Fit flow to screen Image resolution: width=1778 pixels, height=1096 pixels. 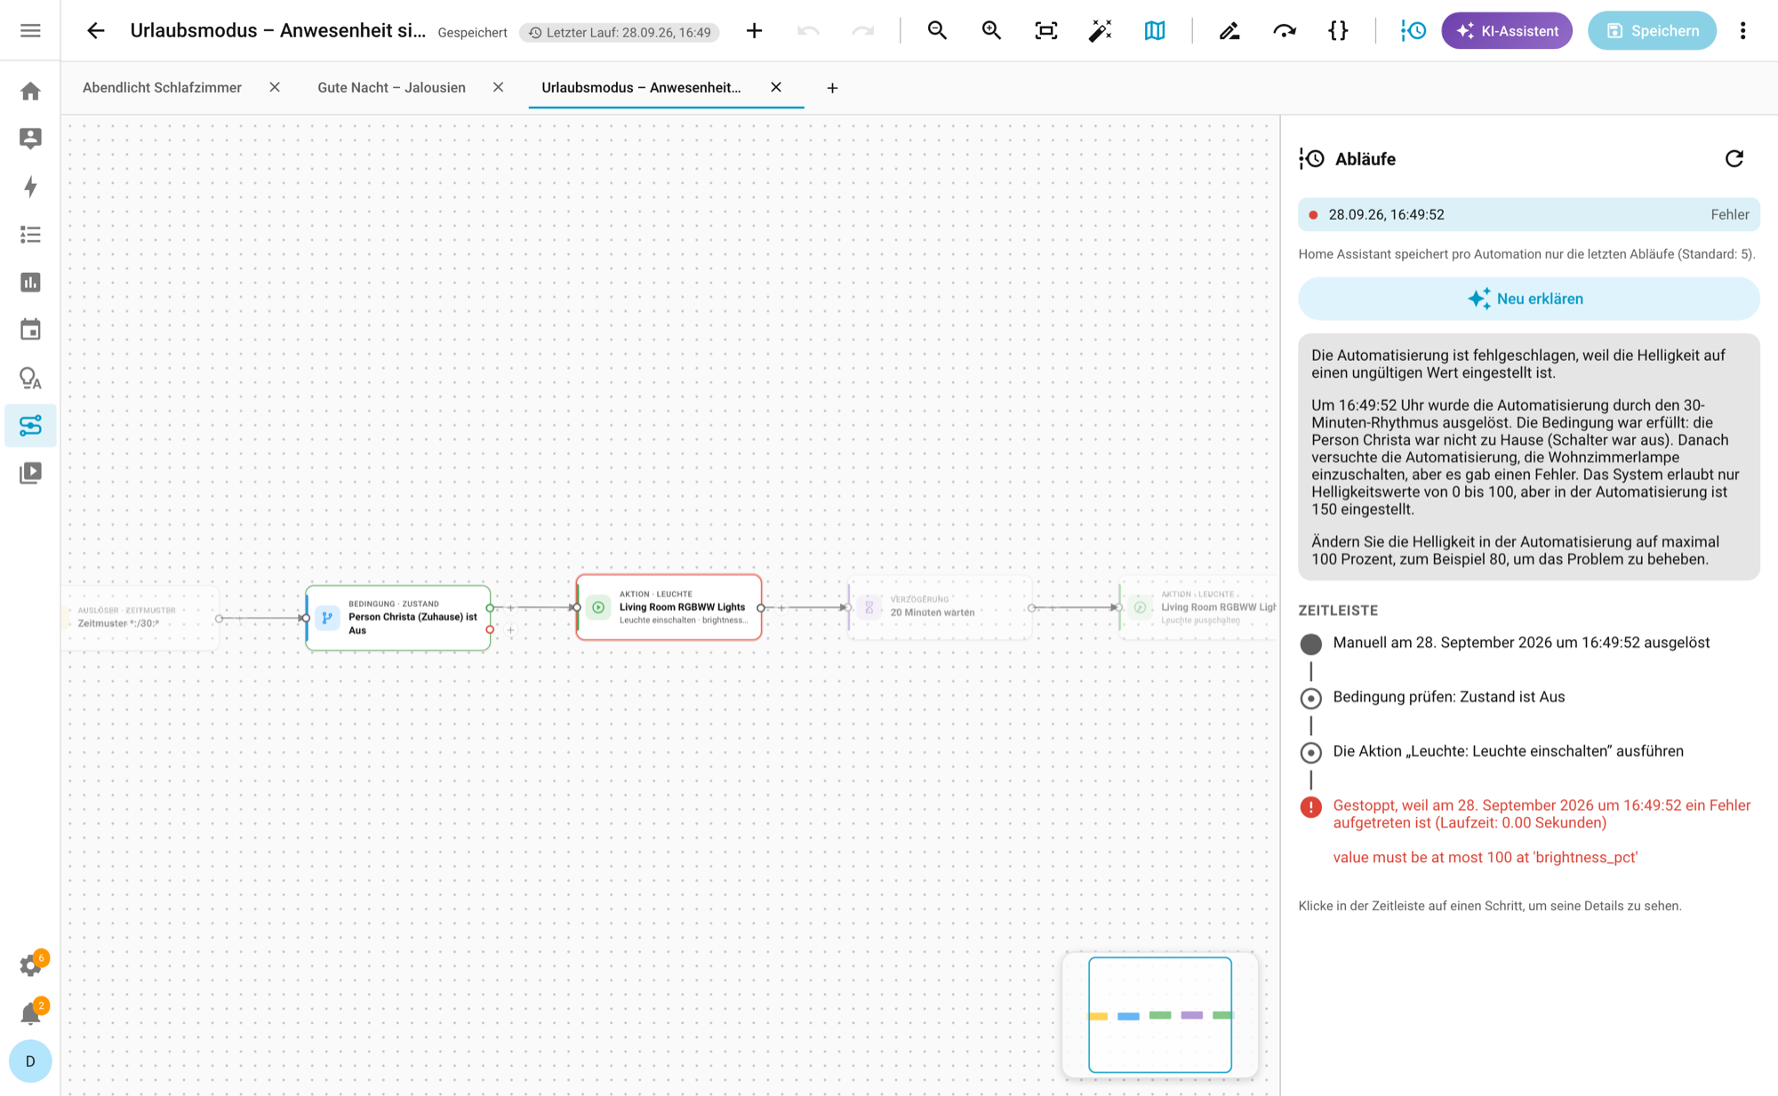[1046, 30]
